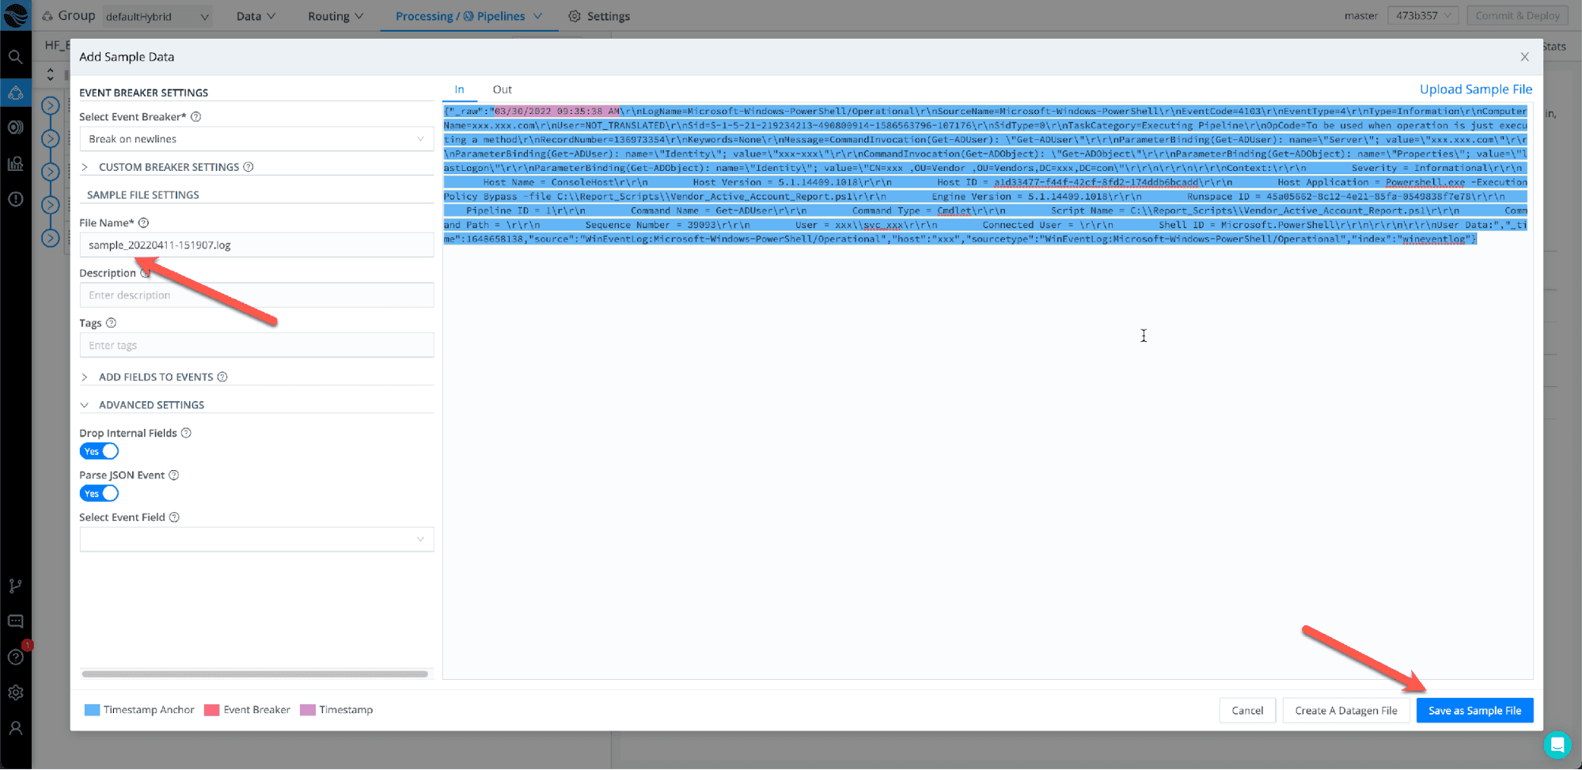The width and height of the screenshot is (1582, 770).
Task: Click Save as Sample File button
Action: [x=1474, y=711]
